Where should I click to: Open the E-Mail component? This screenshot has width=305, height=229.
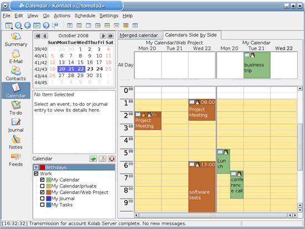(x=16, y=57)
